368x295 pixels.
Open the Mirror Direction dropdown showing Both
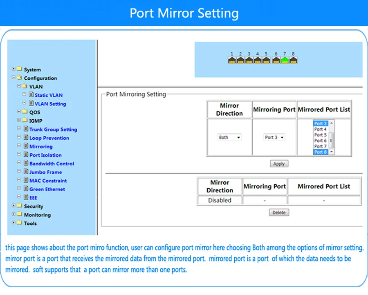pos(229,137)
